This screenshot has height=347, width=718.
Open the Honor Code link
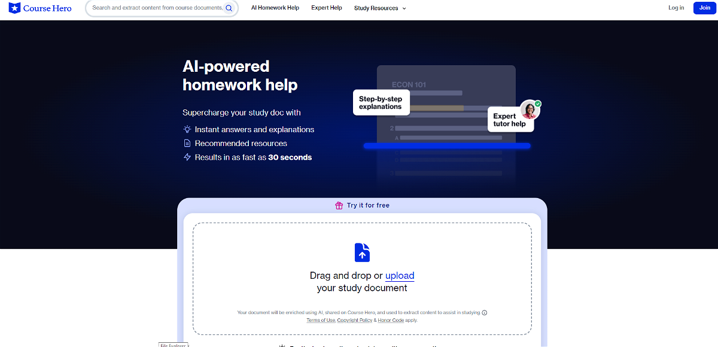(x=391, y=320)
